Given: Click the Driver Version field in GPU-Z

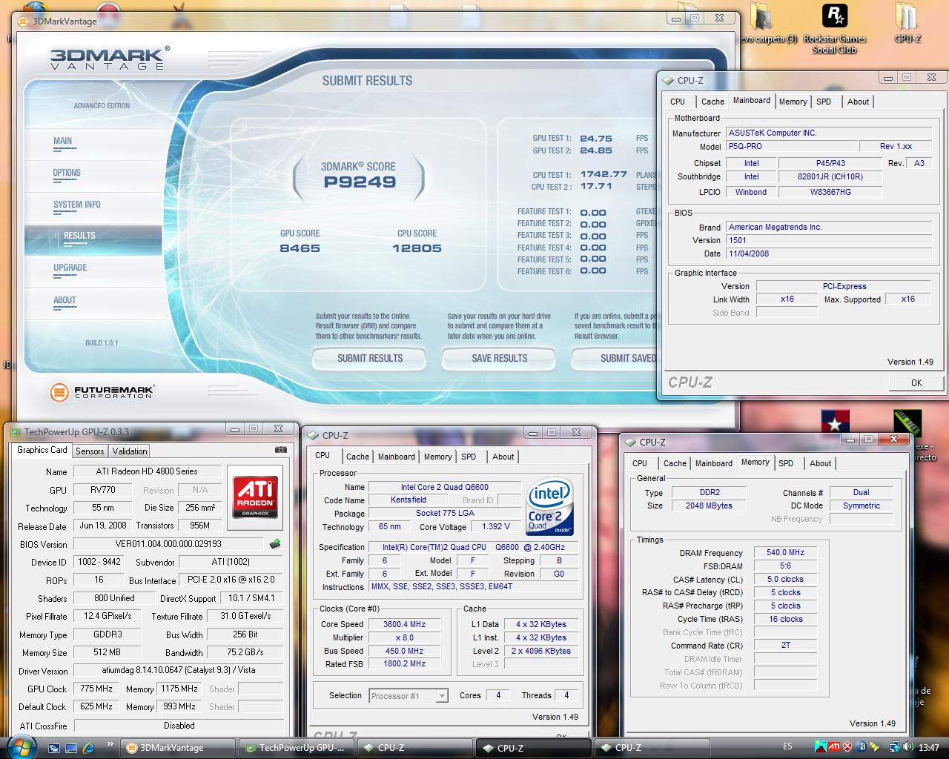Looking at the screenshot, I should [179, 671].
